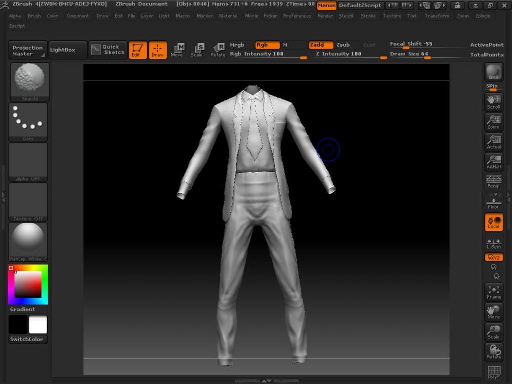Viewport: 512px width, 384px height.
Task: Select the Scroll canvas tool
Action: pos(494,102)
